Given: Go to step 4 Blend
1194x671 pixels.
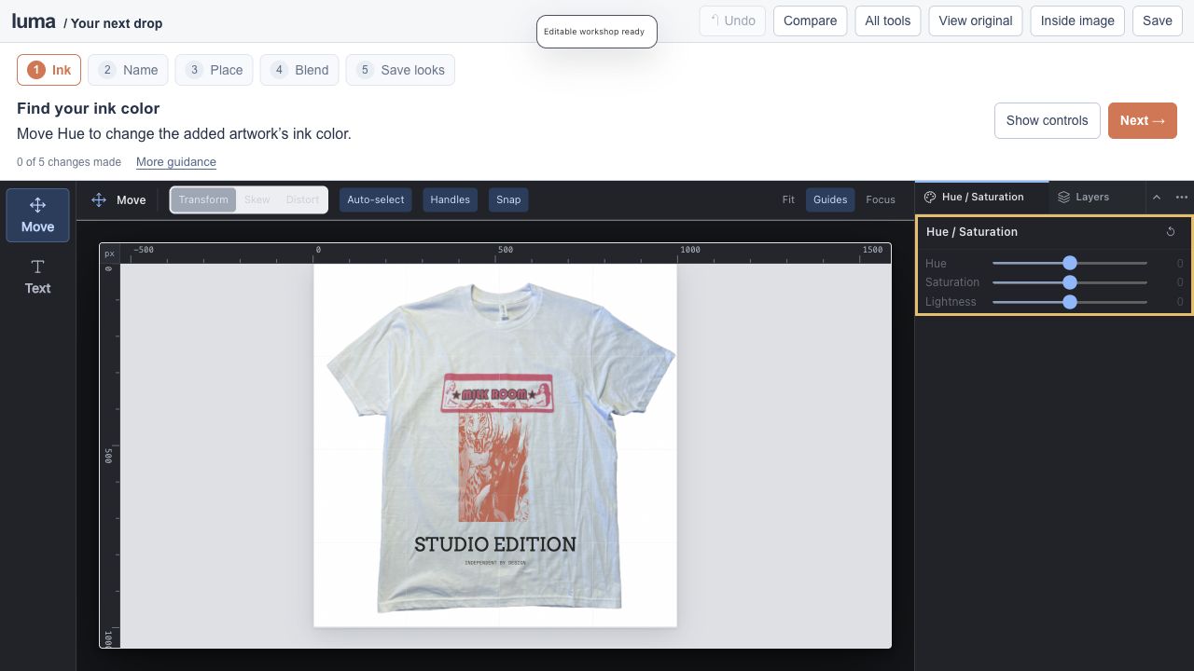Looking at the screenshot, I should (x=299, y=70).
